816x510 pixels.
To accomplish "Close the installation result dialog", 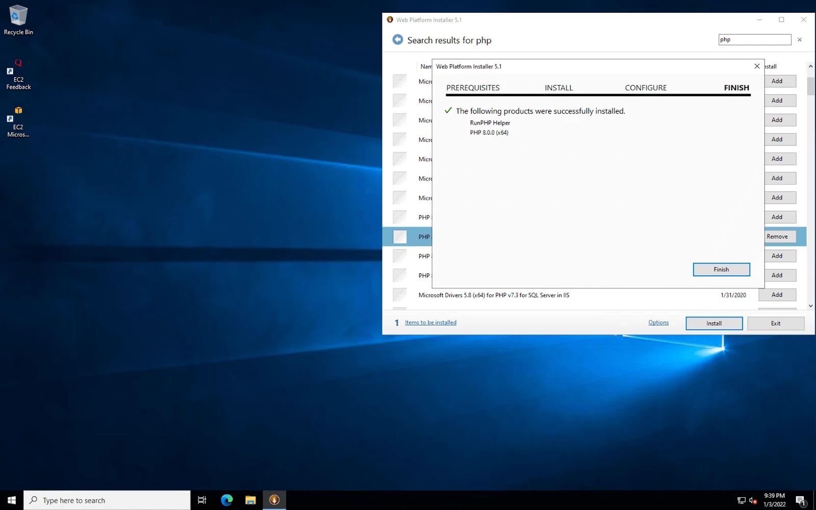I will 757,66.
